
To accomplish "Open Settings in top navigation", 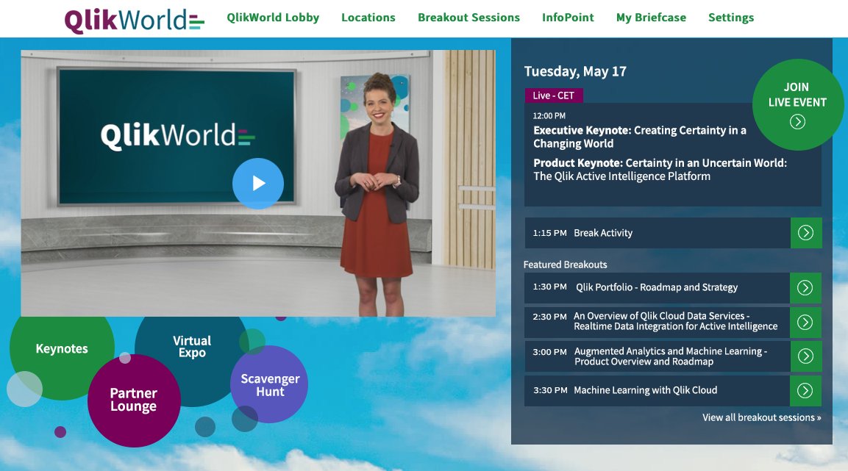I will click(731, 18).
